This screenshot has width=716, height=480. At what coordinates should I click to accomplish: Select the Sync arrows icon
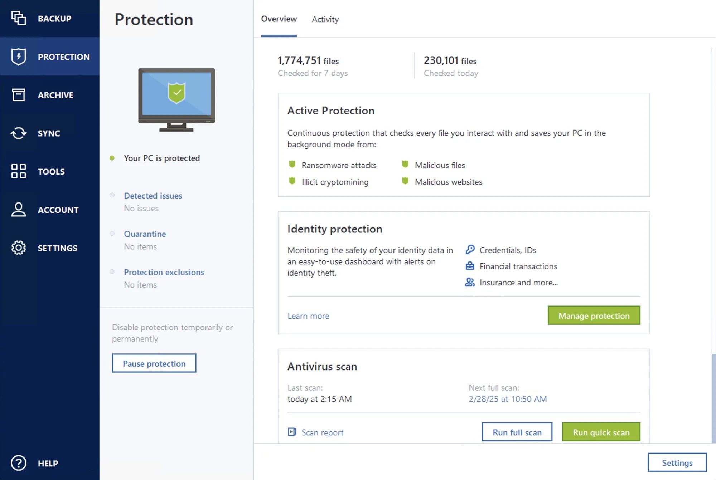(18, 133)
